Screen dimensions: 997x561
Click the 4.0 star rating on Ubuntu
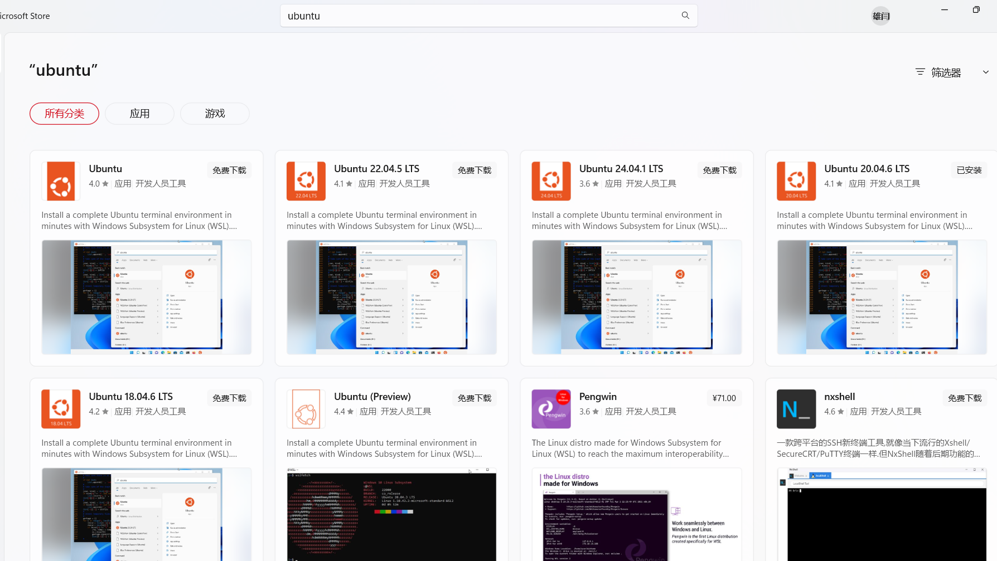(99, 184)
